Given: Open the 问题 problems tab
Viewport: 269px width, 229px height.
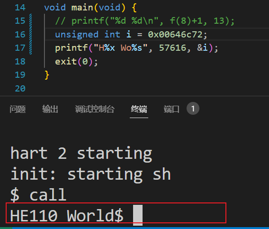Looking at the screenshot, I should coord(18,109).
